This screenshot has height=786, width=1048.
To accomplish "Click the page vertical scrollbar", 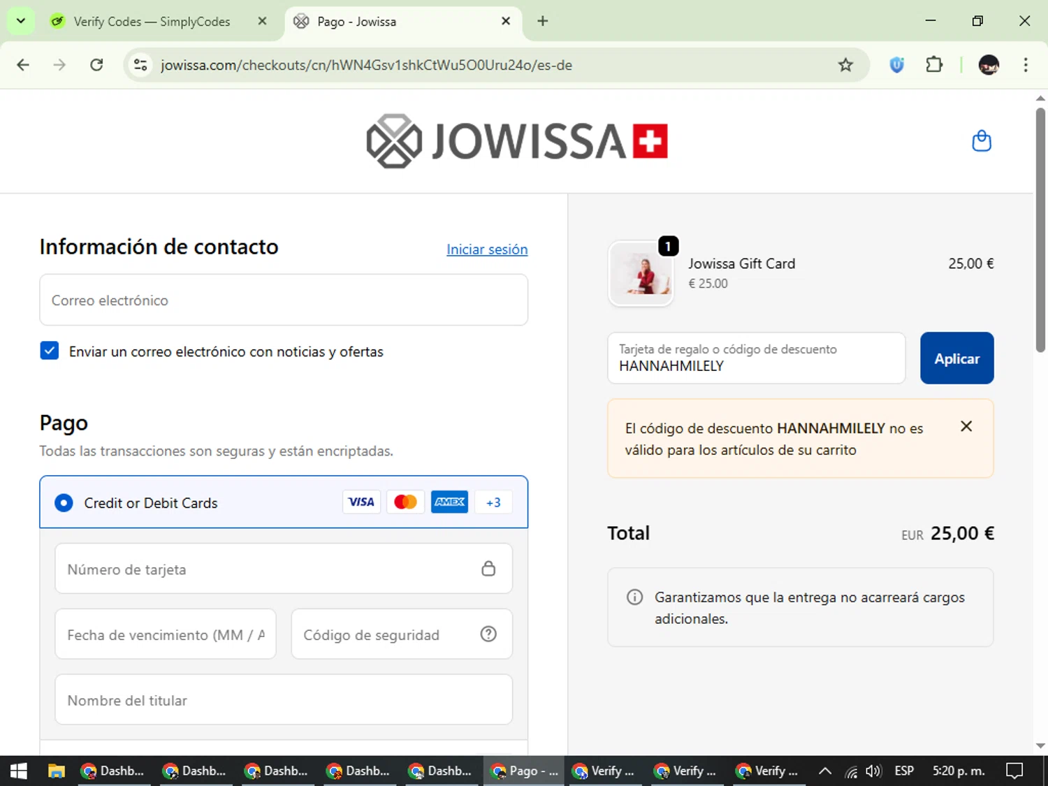I will tap(1040, 231).
